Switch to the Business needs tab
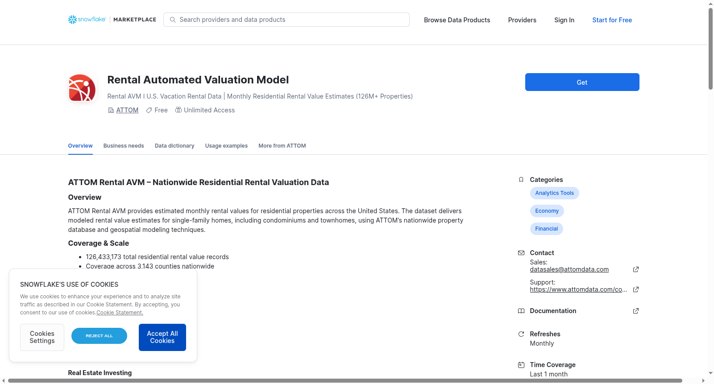Screen dimensions: 714x384 [124, 146]
